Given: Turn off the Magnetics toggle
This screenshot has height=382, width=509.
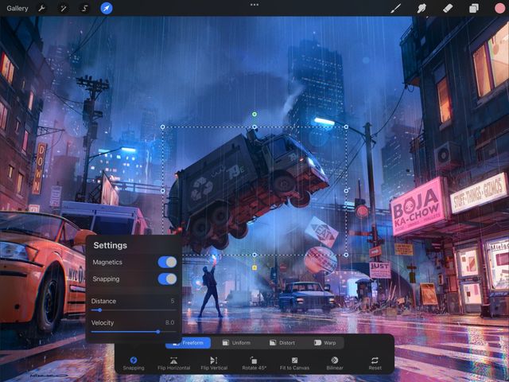Looking at the screenshot, I should coord(167,262).
